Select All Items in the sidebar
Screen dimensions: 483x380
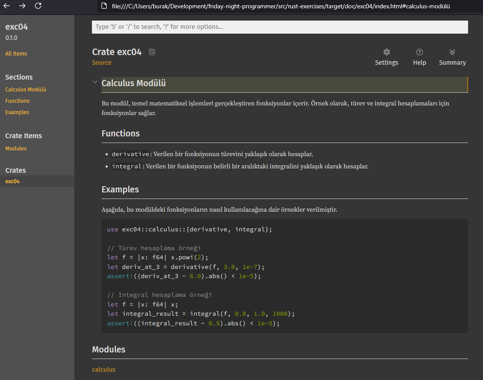pos(16,53)
